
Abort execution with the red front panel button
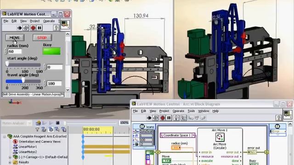click(x=33, y=28)
